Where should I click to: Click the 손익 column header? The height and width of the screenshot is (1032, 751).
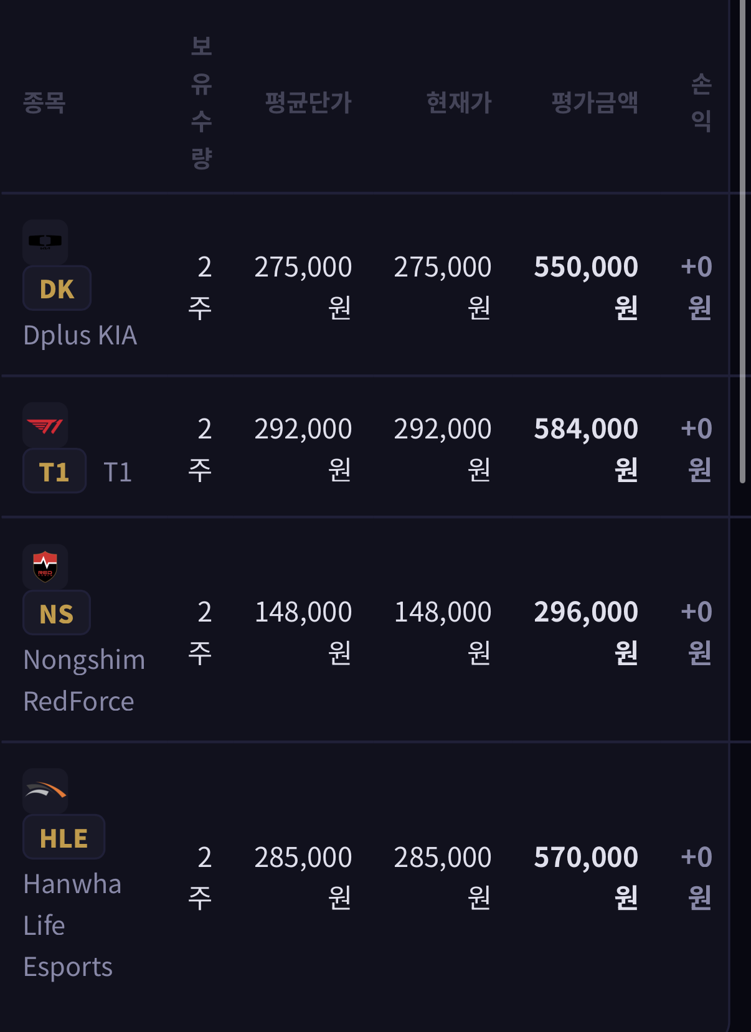point(701,102)
